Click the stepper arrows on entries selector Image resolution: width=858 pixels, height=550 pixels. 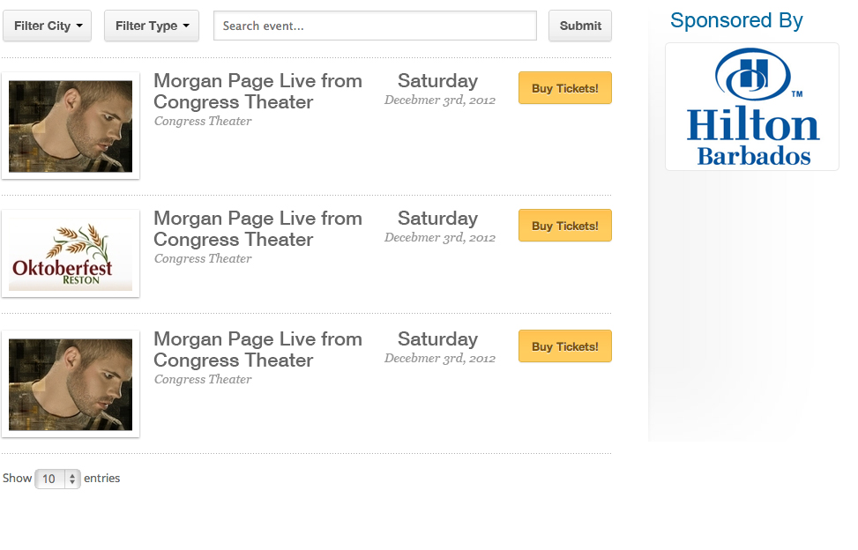point(72,479)
